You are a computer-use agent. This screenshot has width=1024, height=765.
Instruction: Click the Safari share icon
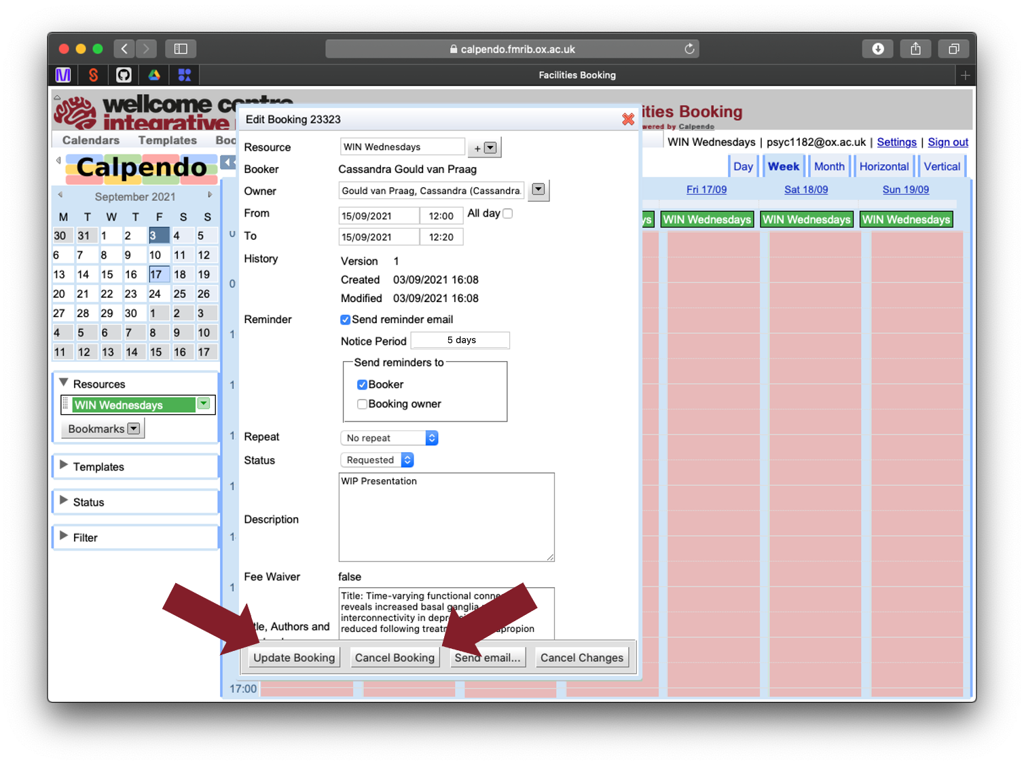click(x=916, y=49)
